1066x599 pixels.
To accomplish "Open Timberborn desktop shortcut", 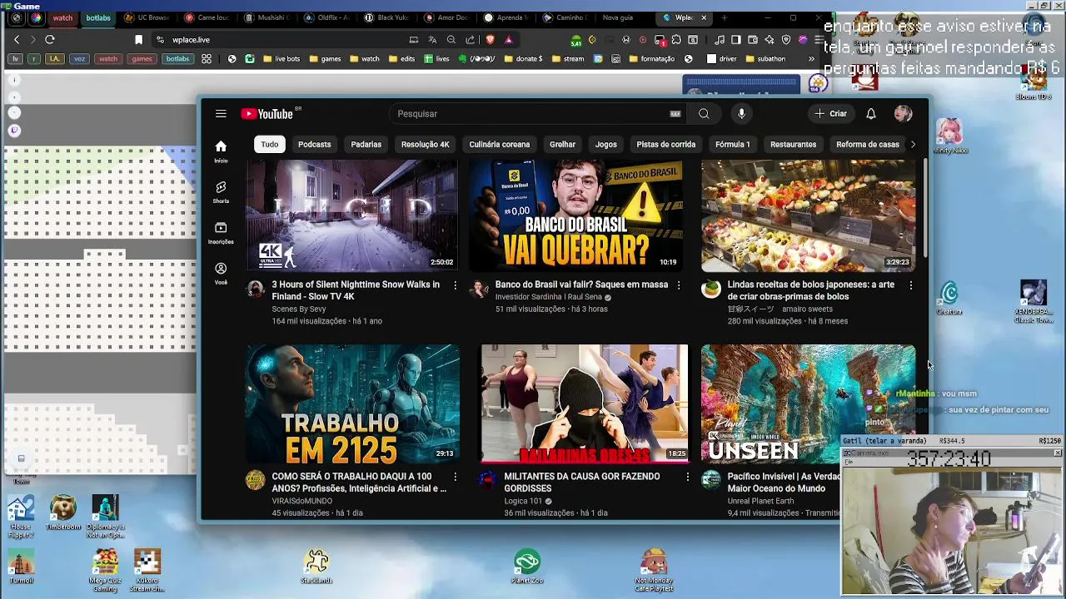I will [62, 512].
